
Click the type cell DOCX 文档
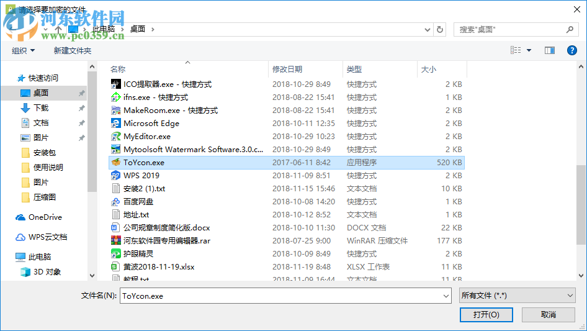click(366, 227)
